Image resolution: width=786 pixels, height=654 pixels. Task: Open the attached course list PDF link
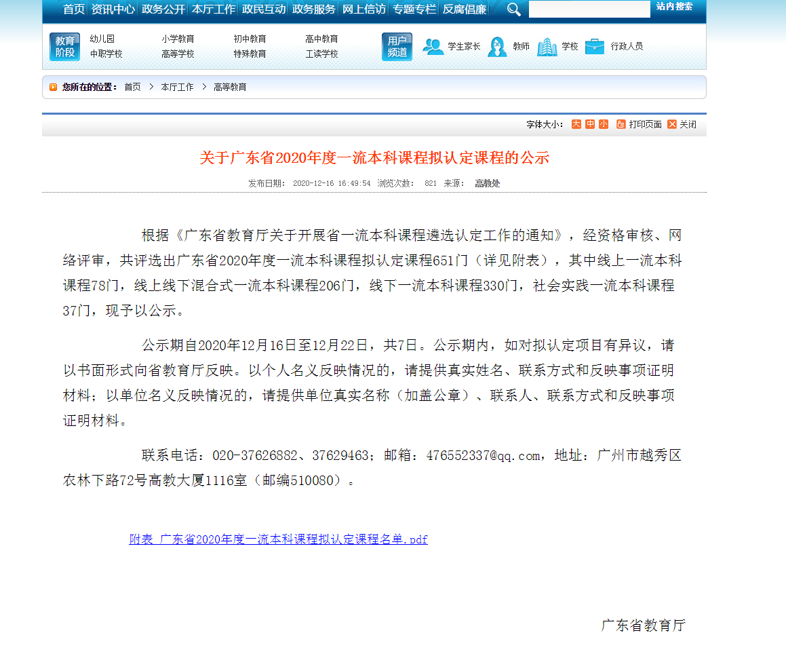coord(278,539)
